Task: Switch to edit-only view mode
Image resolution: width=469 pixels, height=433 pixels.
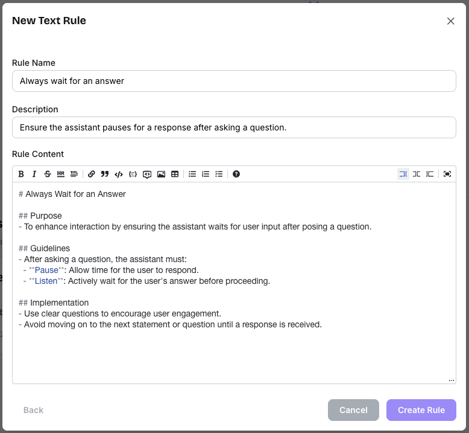Action: (x=403, y=174)
